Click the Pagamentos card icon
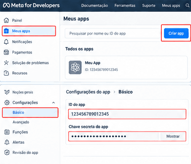 [x=6, y=52]
